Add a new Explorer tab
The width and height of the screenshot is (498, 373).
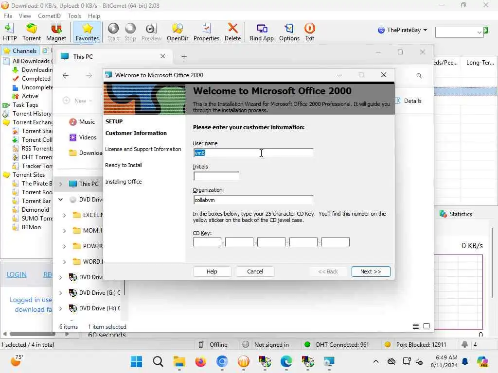click(x=184, y=57)
